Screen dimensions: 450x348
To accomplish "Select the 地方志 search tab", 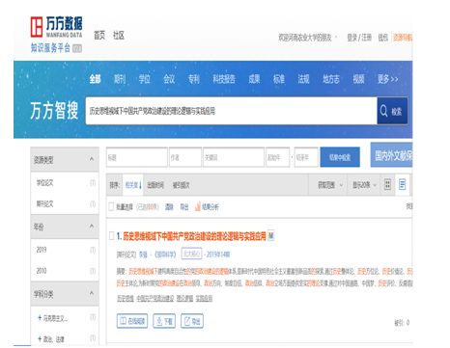I will pyautogui.click(x=331, y=79).
